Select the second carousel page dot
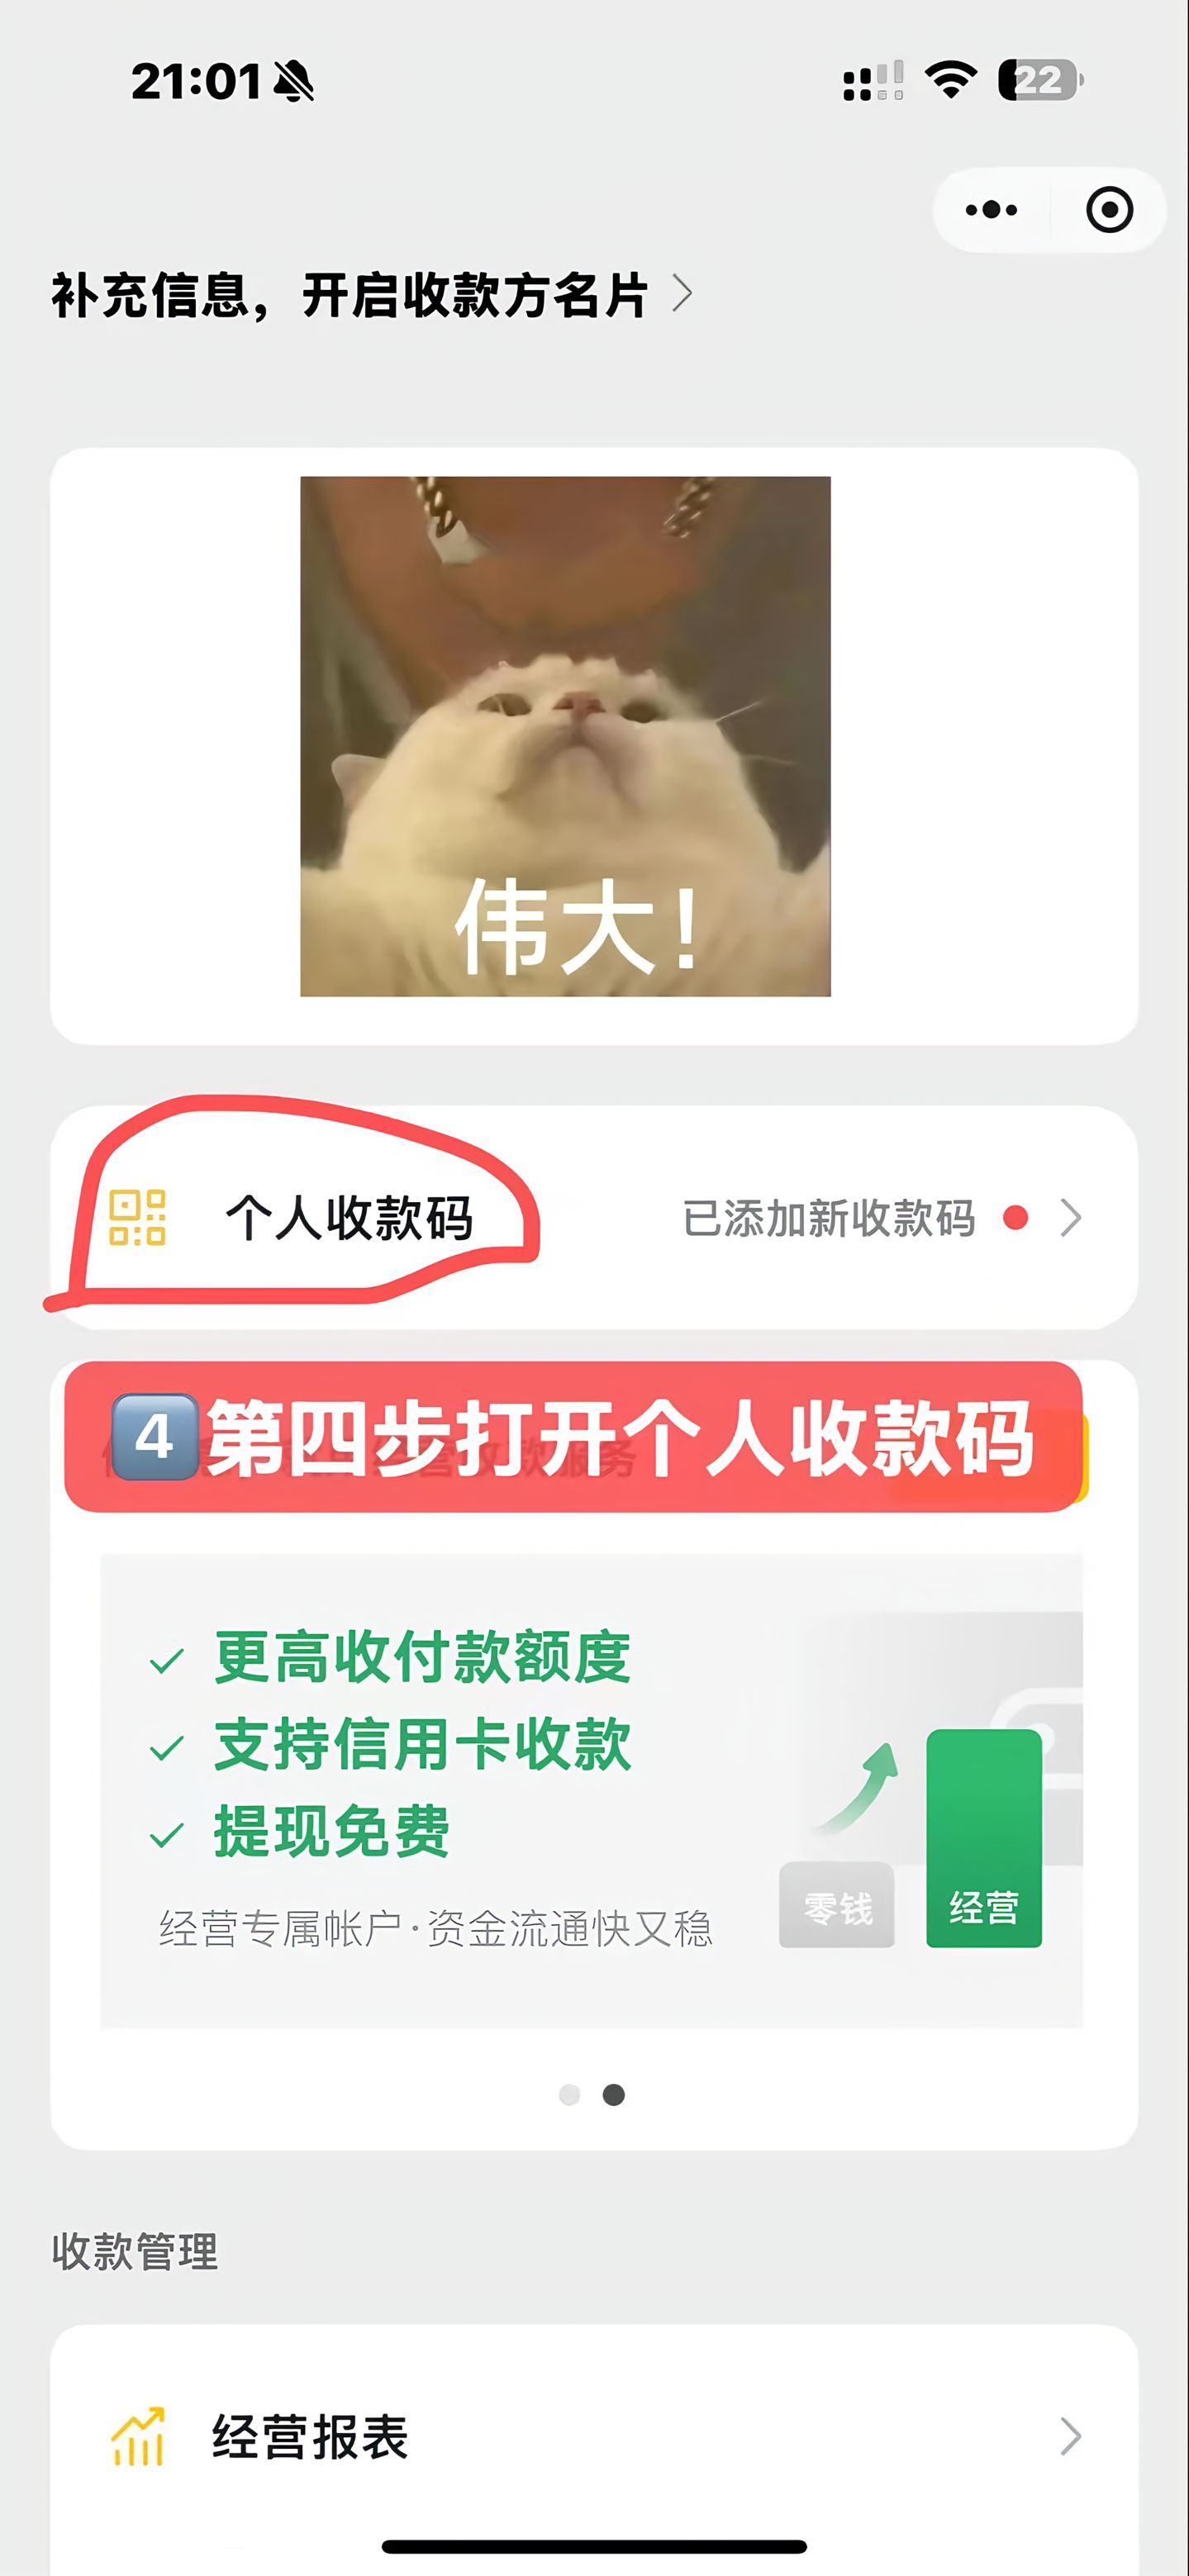This screenshot has width=1189, height=2576. pyautogui.click(x=613, y=2094)
